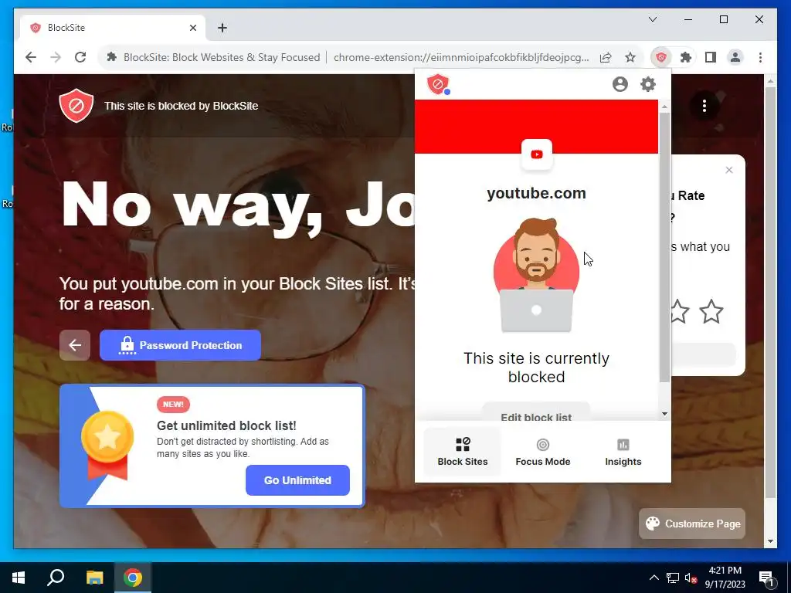Open Windows Start menu
This screenshot has width=791, height=593.
coord(19,578)
